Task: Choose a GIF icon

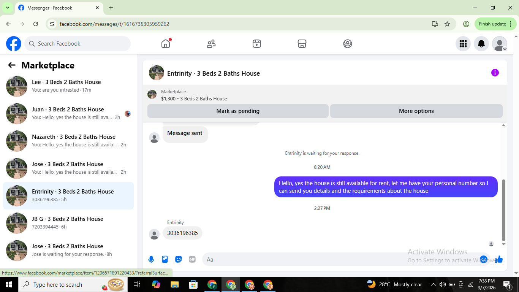Action: [192, 259]
